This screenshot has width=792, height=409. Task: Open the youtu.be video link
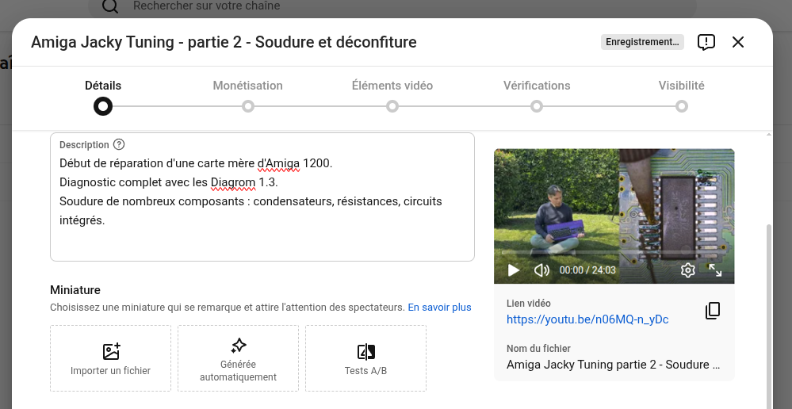(x=587, y=319)
